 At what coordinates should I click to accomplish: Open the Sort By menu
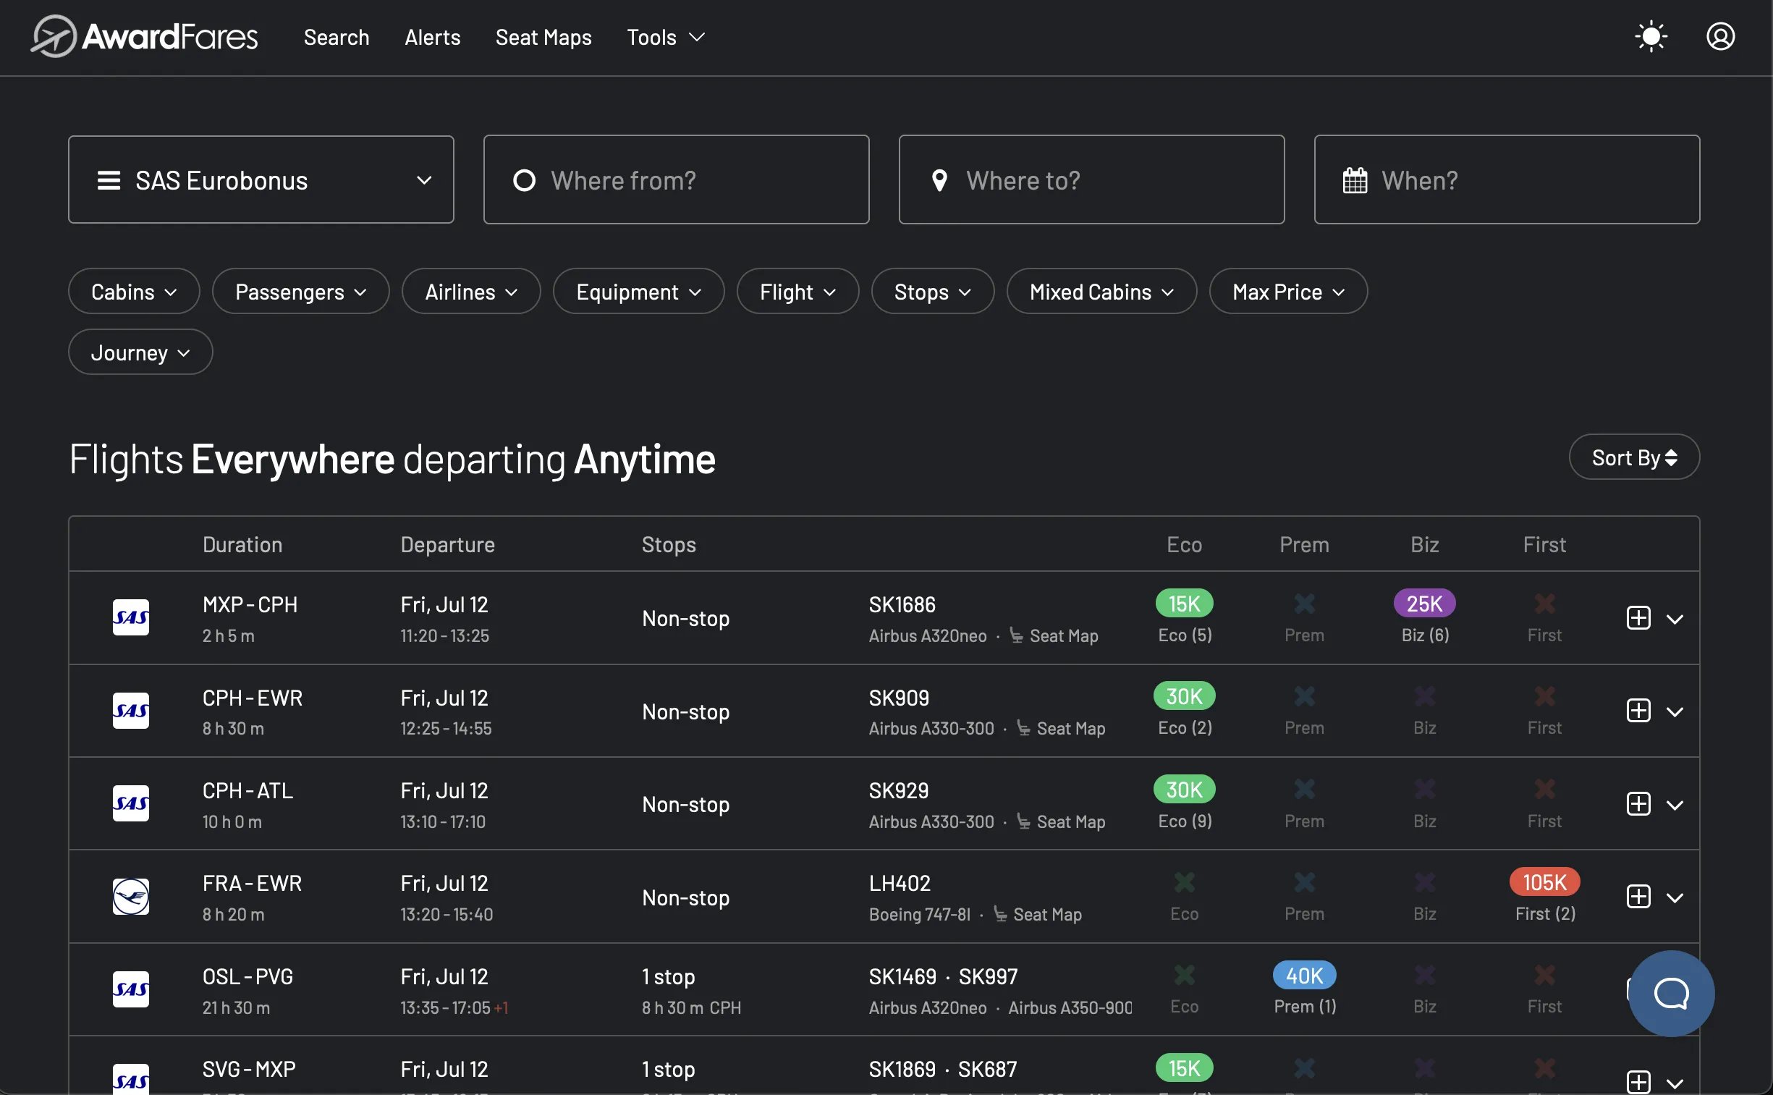[x=1634, y=457]
